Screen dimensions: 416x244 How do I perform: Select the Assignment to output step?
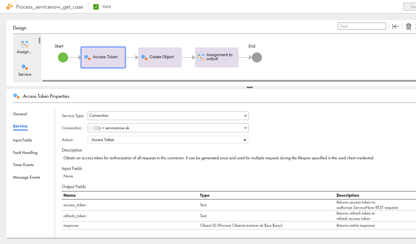[x=217, y=57]
